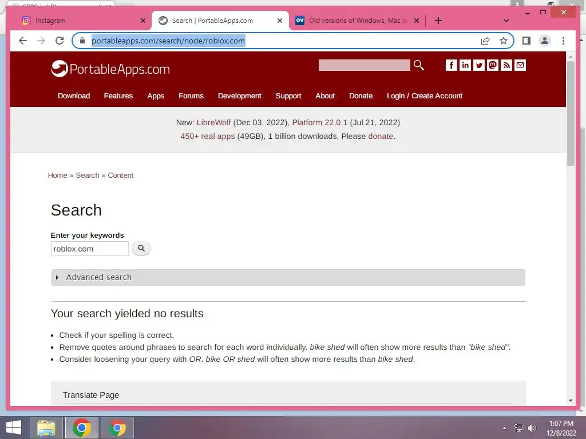The image size is (586, 439).
Task: Open the Donate menu item
Action: [x=361, y=95]
